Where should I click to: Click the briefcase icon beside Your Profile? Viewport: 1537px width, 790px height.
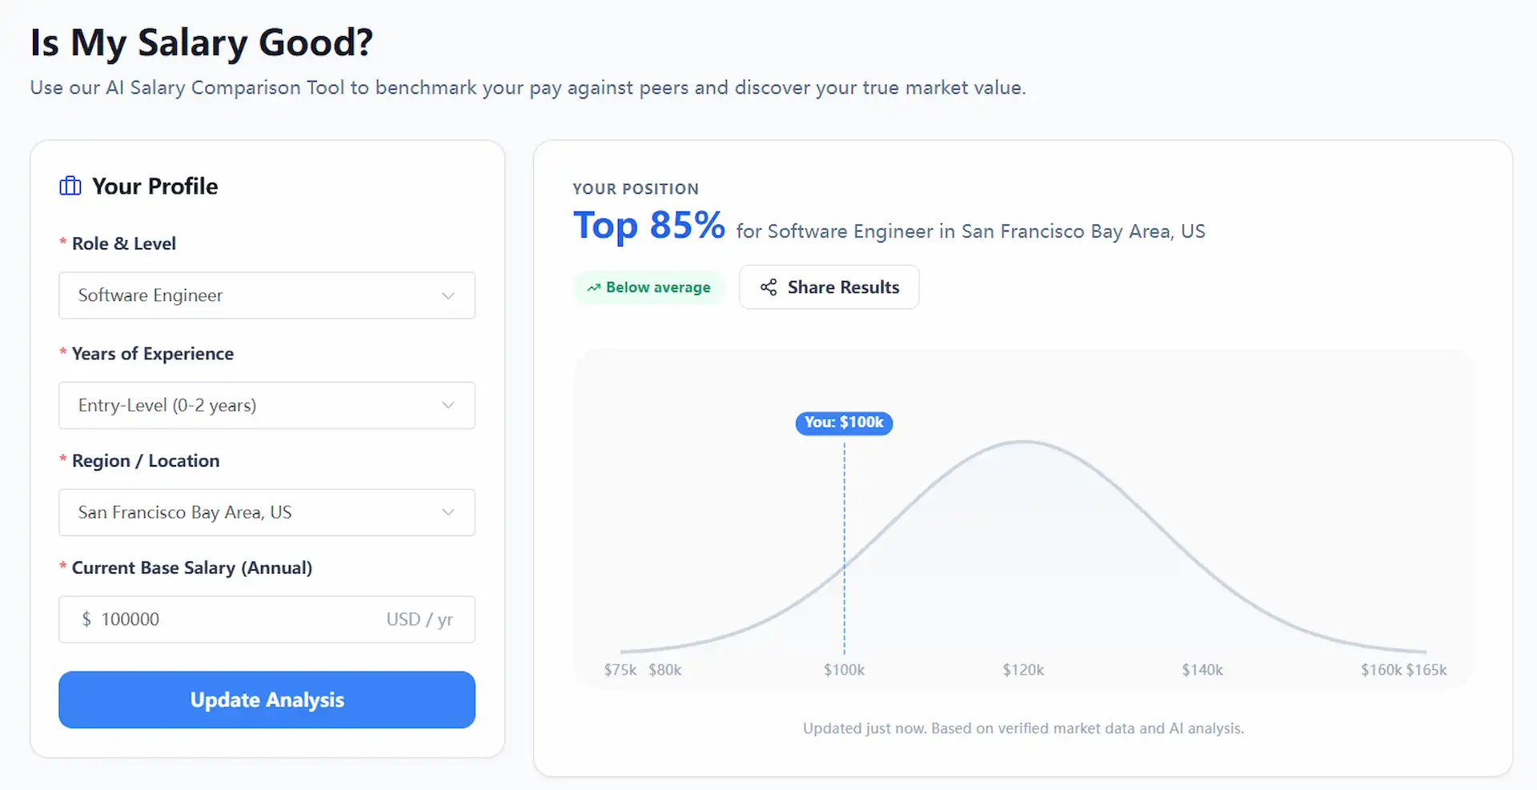70,186
